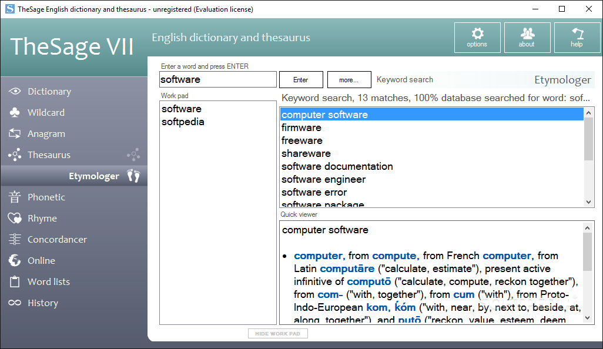Open the Phonetic search
Image resolution: width=603 pixels, height=349 pixels.
(x=46, y=197)
